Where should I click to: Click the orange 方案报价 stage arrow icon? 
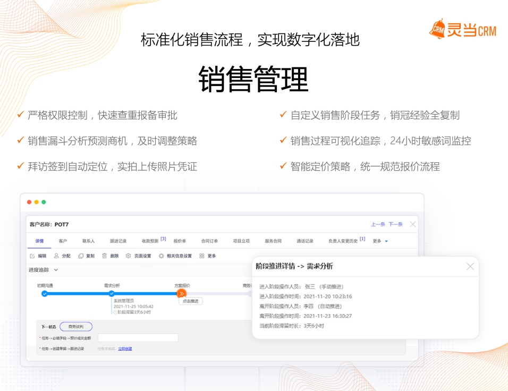pyautogui.click(x=182, y=293)
